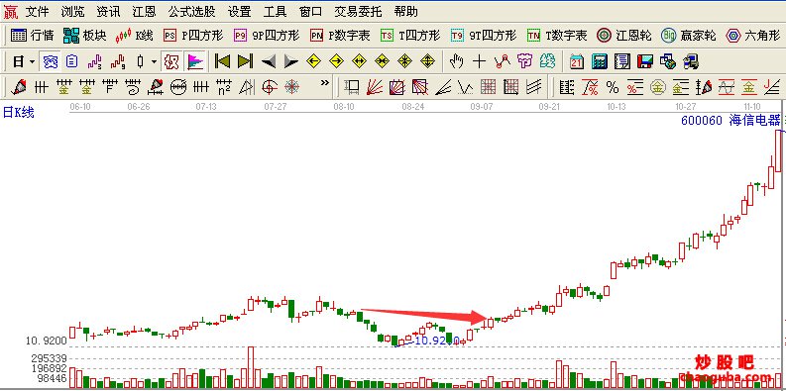Open the 交易委托 menu
This screenshot has width=786, height=391.
pyautogui.click(x=358, y=11)
